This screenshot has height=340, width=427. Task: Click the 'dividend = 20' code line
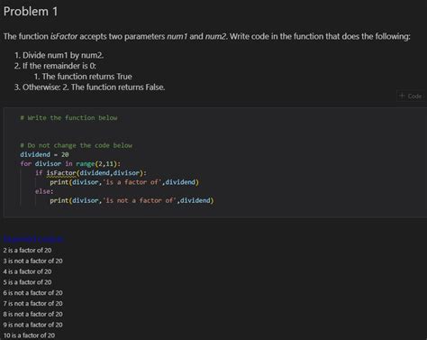pyautogui.click(x=44, y=154)
